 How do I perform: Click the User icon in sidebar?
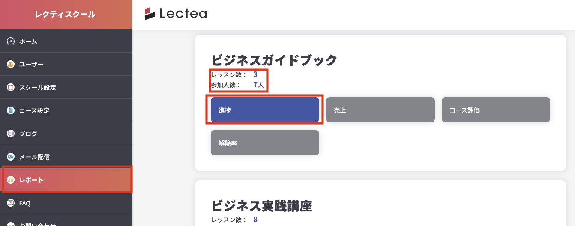(x=11, y=64)
